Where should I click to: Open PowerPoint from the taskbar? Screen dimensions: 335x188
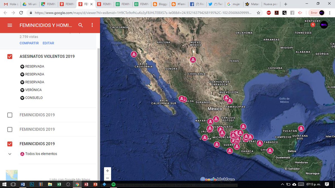[95, 184]
